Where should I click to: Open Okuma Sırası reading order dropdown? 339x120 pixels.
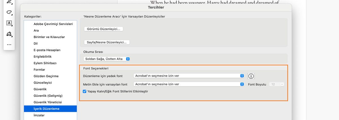click(107, 59)
